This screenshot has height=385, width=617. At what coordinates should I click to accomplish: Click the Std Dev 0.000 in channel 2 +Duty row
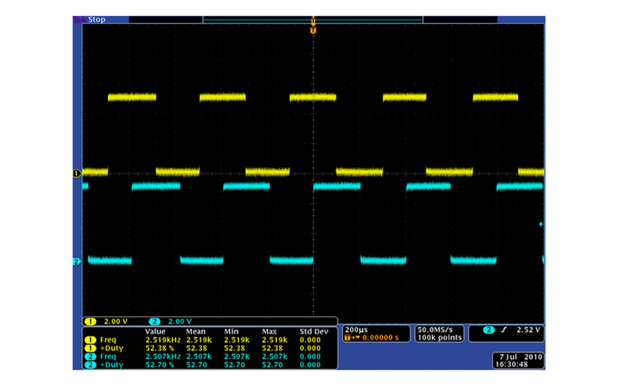coord(310,364)
